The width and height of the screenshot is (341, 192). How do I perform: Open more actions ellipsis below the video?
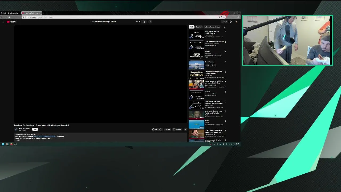(185, 129)
